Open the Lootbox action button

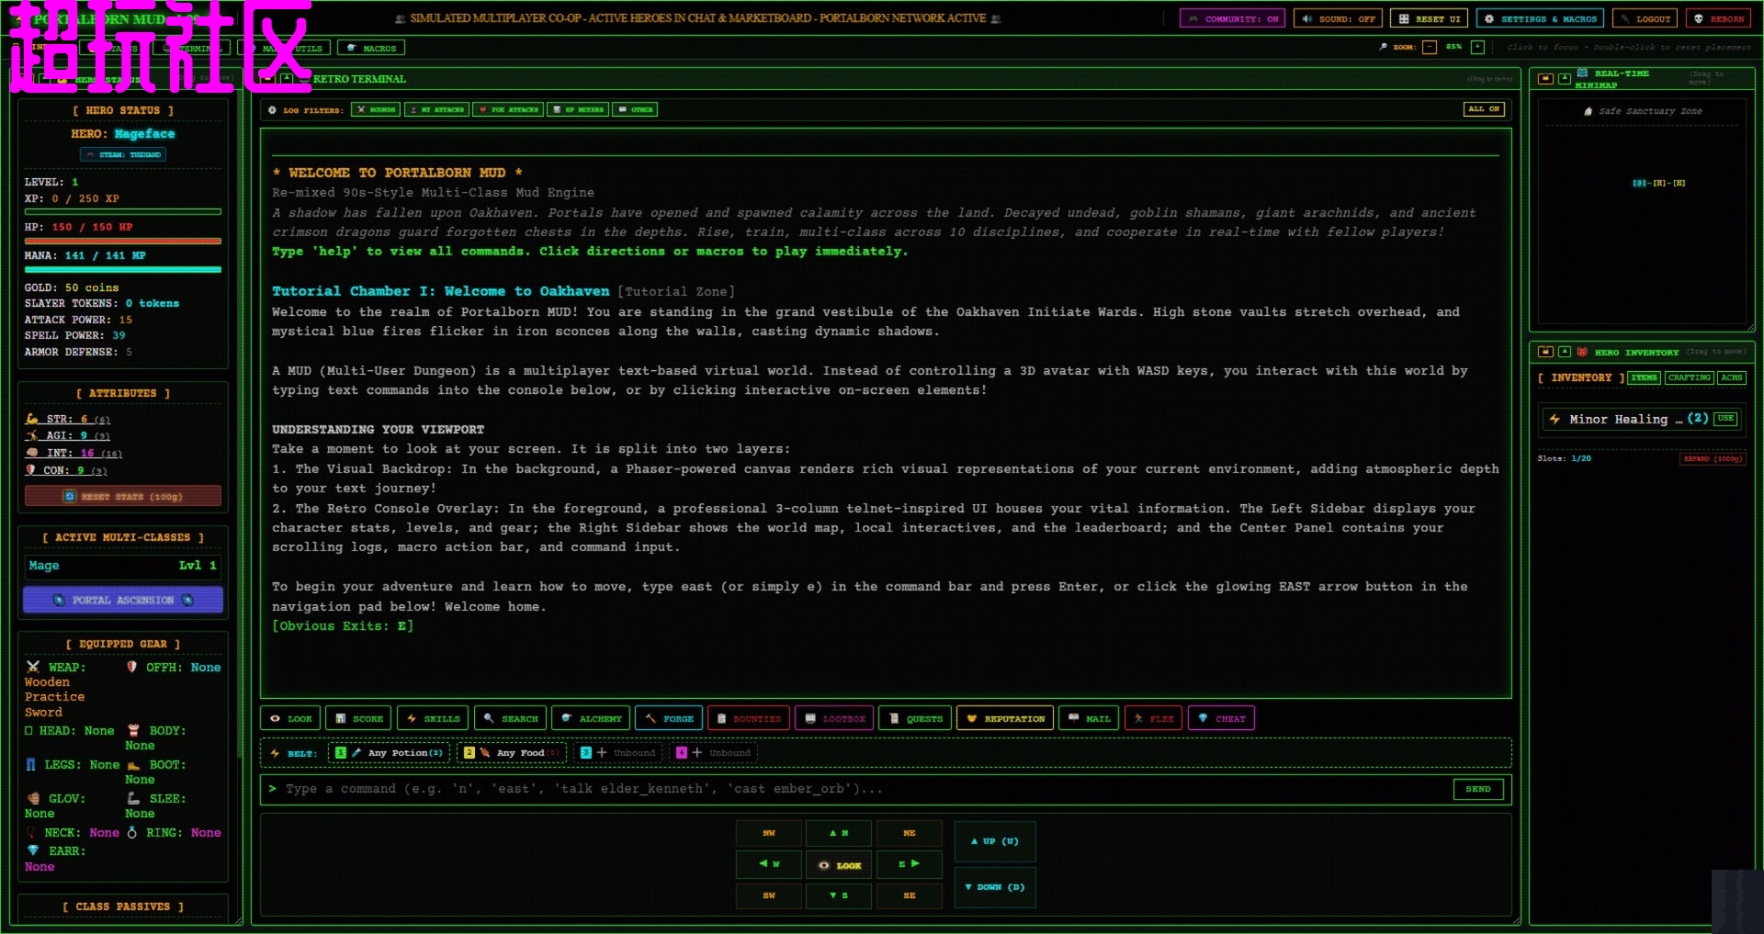pos(834,718)
